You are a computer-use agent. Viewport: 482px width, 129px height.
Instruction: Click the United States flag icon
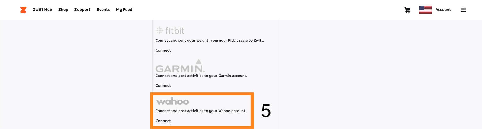click(x=425, y=10)
